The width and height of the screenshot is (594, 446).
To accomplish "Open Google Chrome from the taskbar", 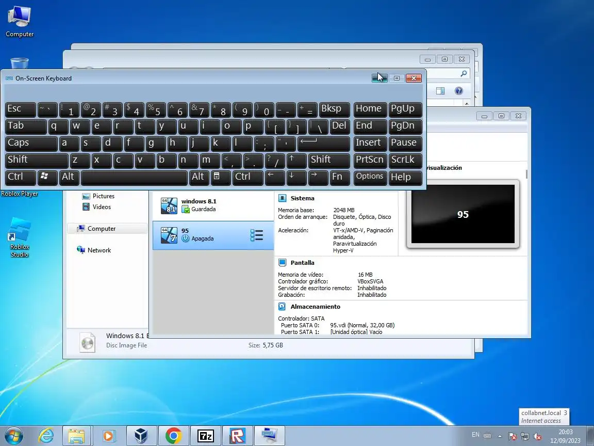I will pos(173,436).
